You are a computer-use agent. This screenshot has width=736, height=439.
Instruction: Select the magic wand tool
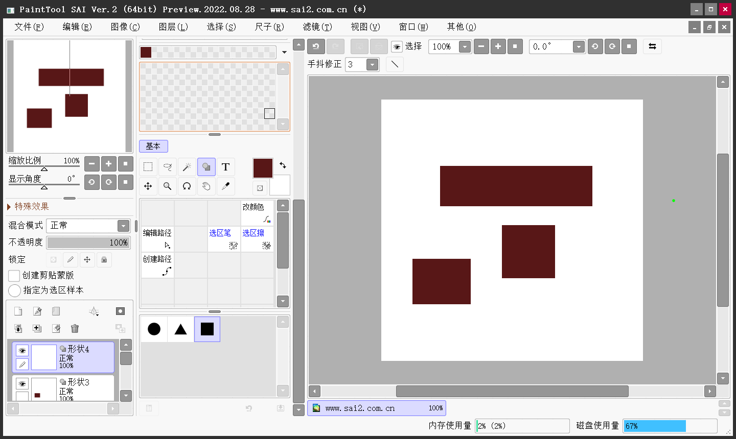point(187,167)
